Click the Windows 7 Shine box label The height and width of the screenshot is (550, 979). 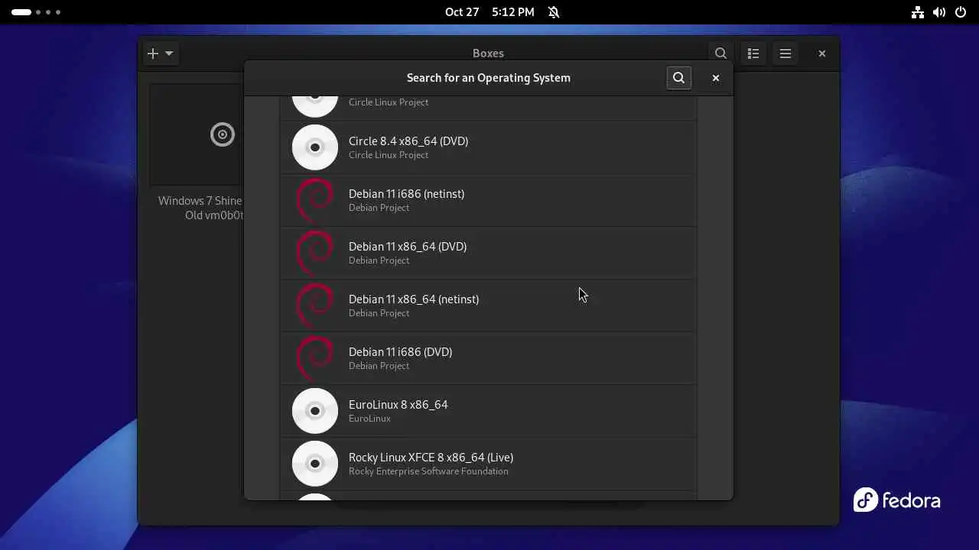[200, 208]
